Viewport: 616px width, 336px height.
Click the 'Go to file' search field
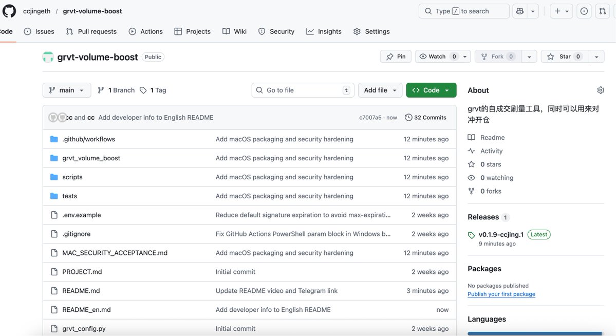click(x=303, y=90)
